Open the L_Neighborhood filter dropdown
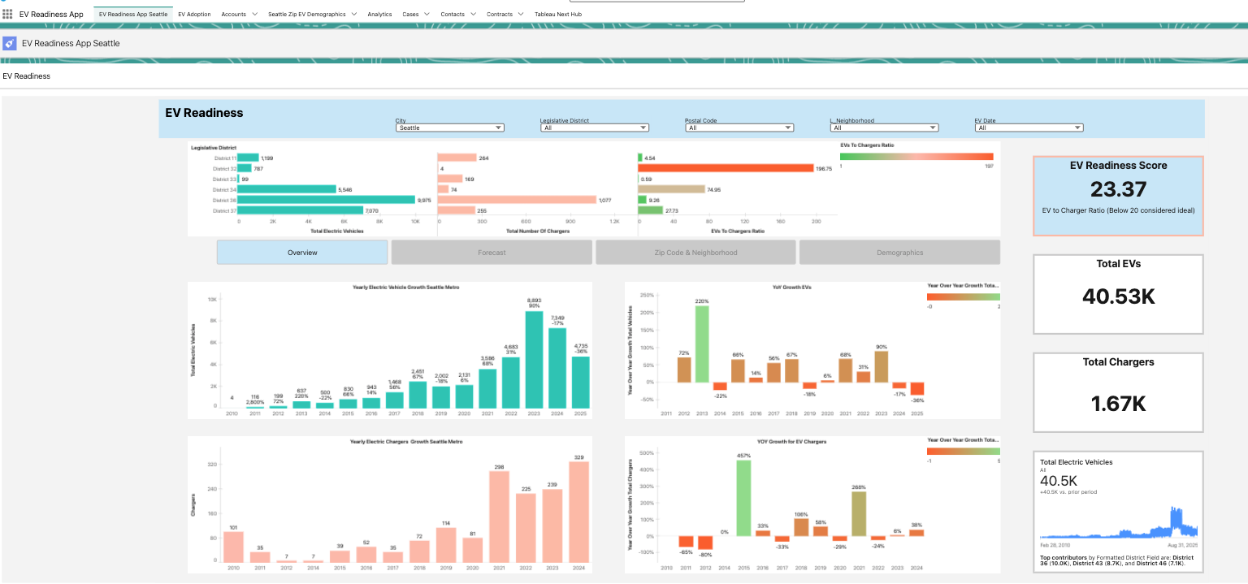This screenshot has height=584, width=1248. [884, 128]
